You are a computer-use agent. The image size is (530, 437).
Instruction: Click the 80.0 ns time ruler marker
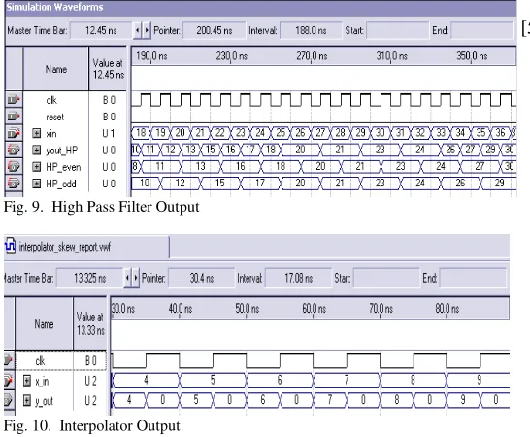pos(447,309)
